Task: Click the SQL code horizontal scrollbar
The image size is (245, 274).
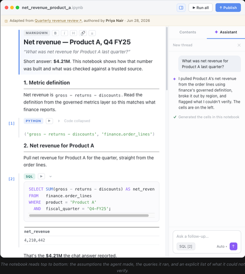Action: click(89, 215)
